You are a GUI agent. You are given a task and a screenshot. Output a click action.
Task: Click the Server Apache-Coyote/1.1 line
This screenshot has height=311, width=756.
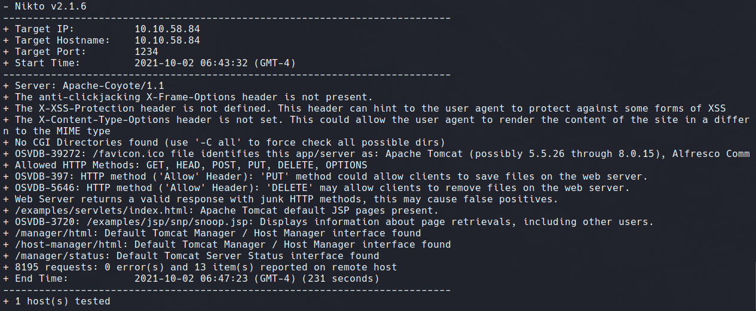[84, 85]
